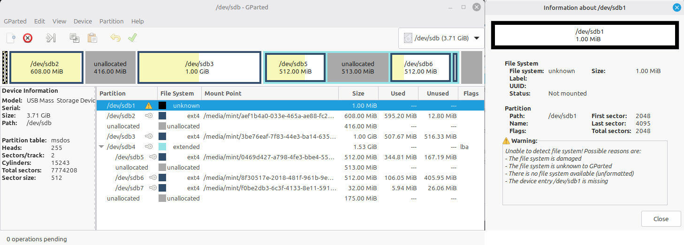
Task: Open the GParted menu
Action: coord(15,22)
